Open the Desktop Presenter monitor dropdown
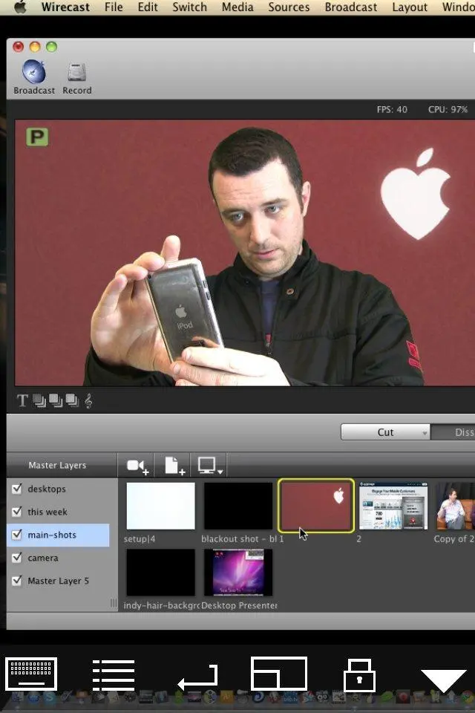The width and height of the screenshot is (475, 713). pyautogui.click(x=211, y=466)
